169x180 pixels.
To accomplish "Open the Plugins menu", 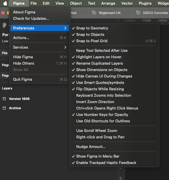I will coord(145,3).
